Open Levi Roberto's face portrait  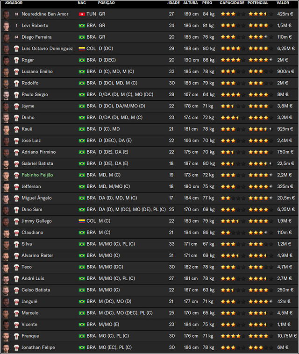[6, 26]
